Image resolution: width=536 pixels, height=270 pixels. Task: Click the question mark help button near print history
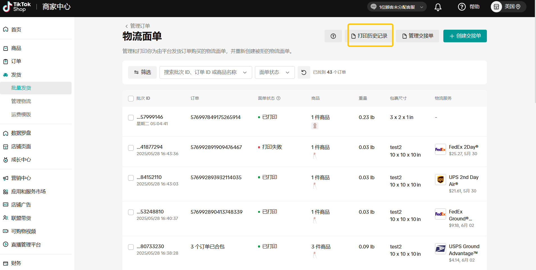coord(333,36)
